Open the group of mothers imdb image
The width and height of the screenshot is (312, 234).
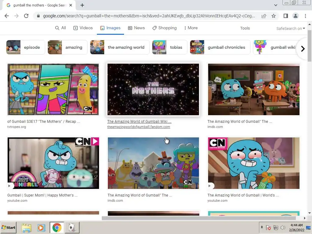[153, 163]
